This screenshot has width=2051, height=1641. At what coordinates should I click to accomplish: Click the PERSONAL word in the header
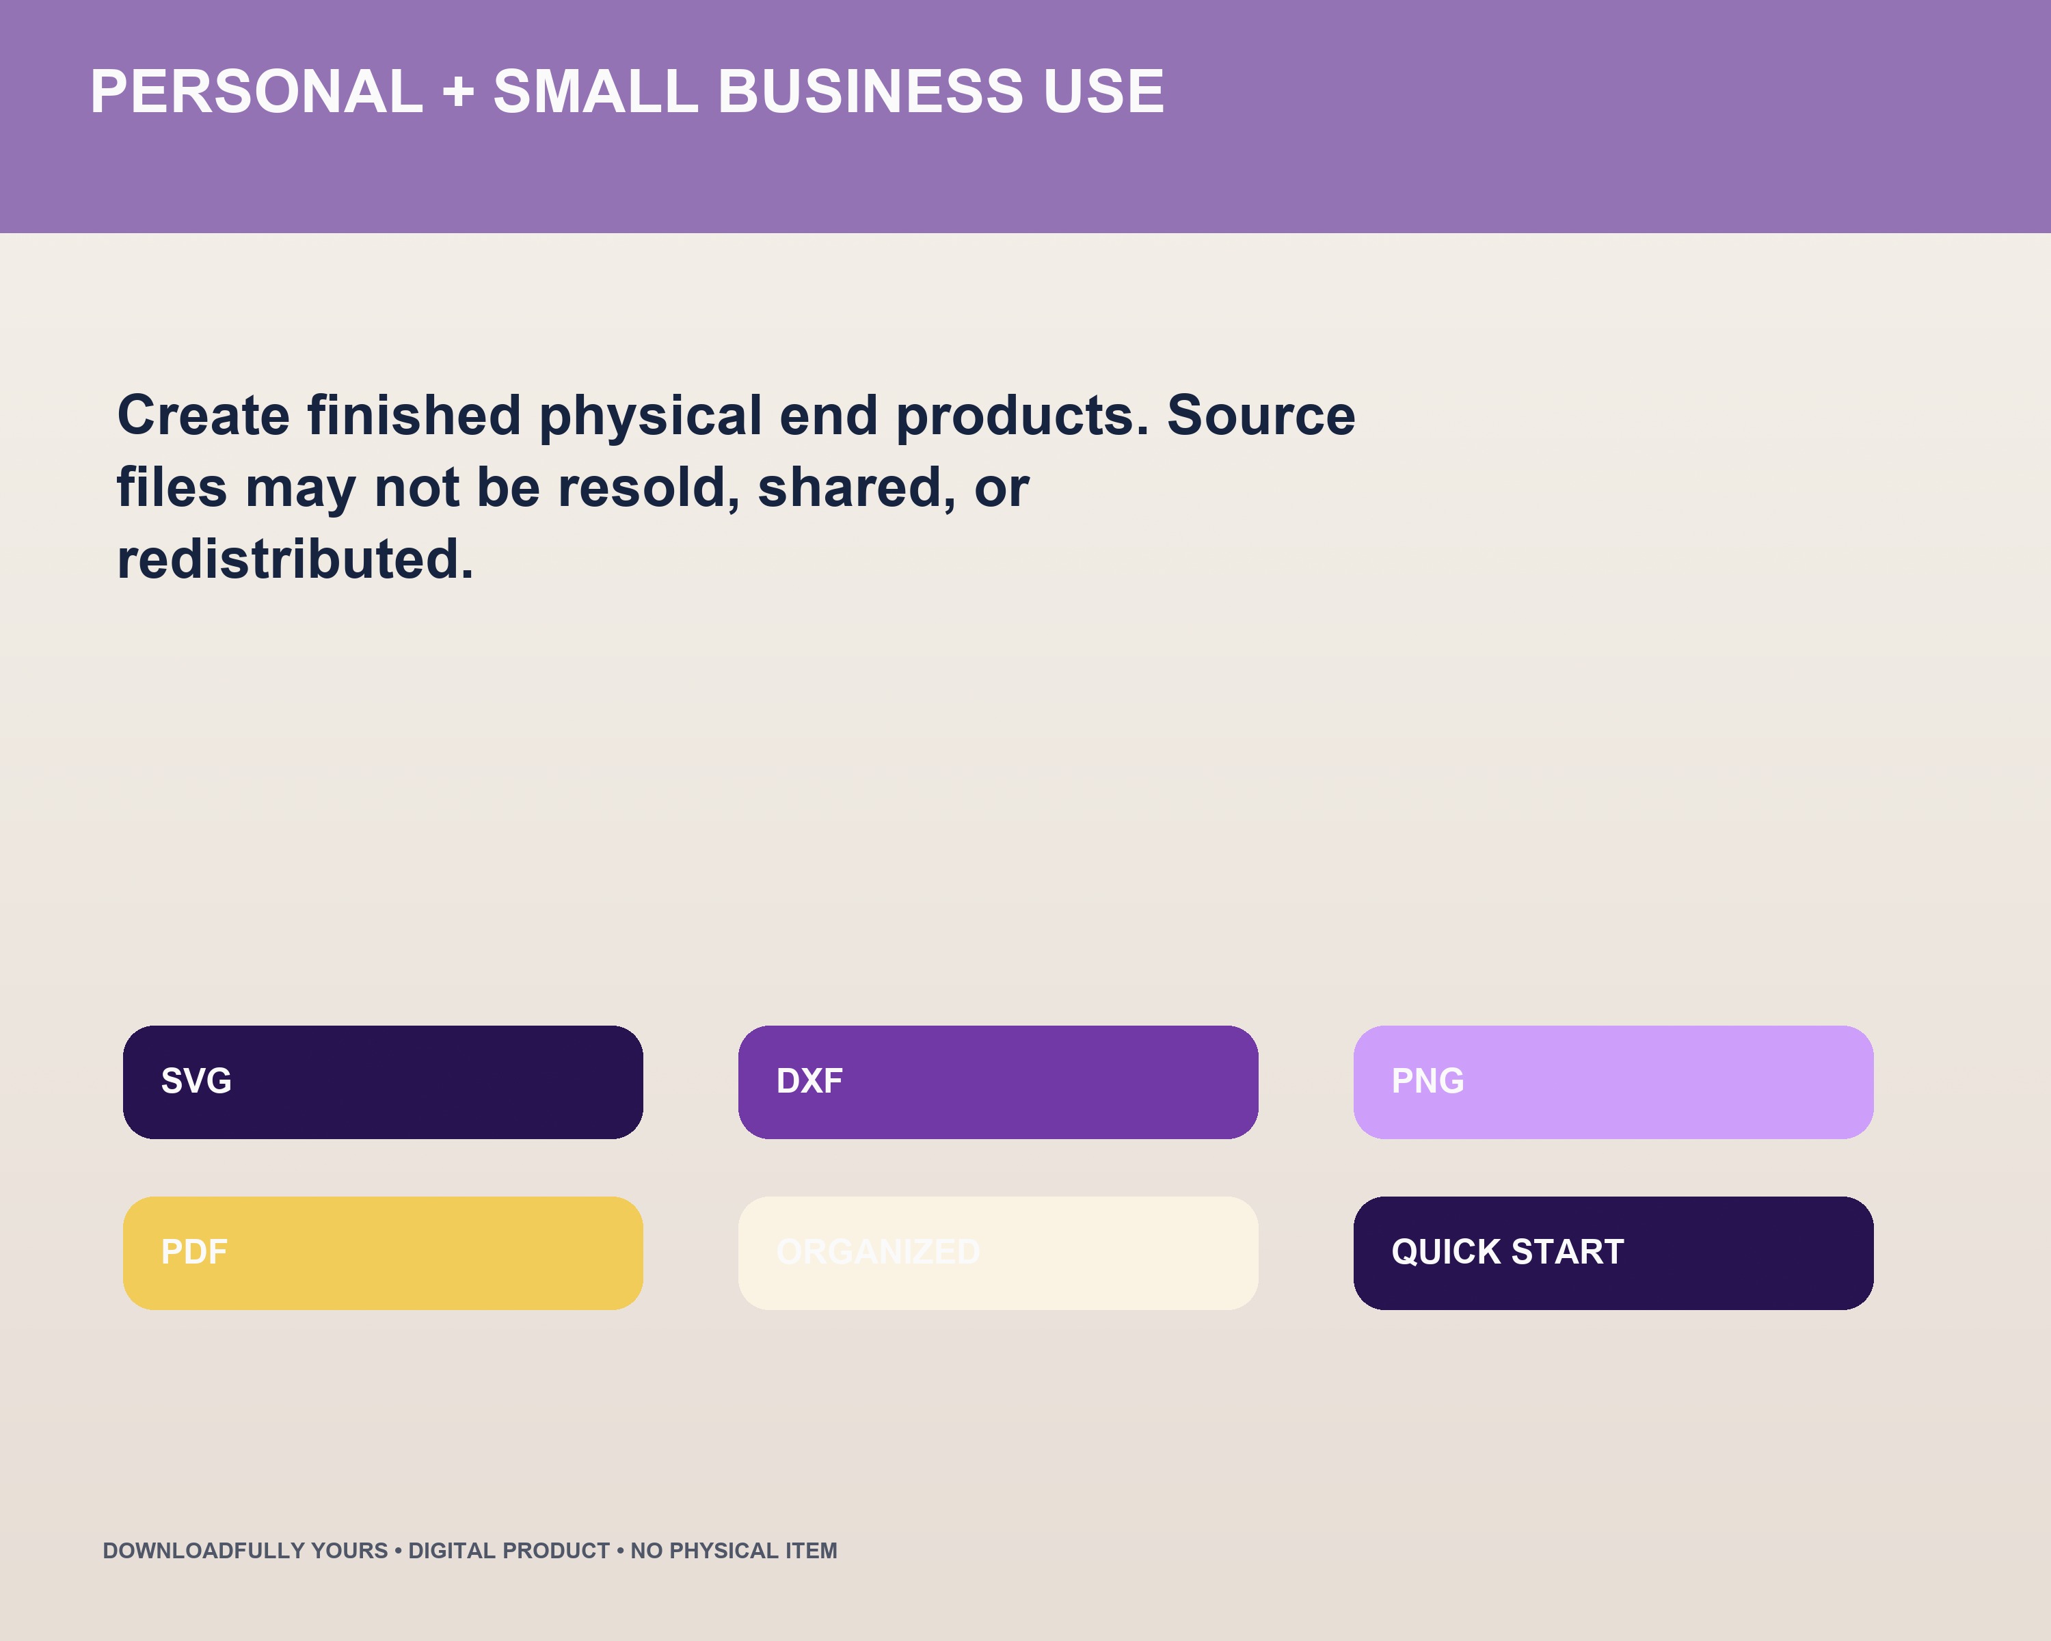click(x=257, y=92)
